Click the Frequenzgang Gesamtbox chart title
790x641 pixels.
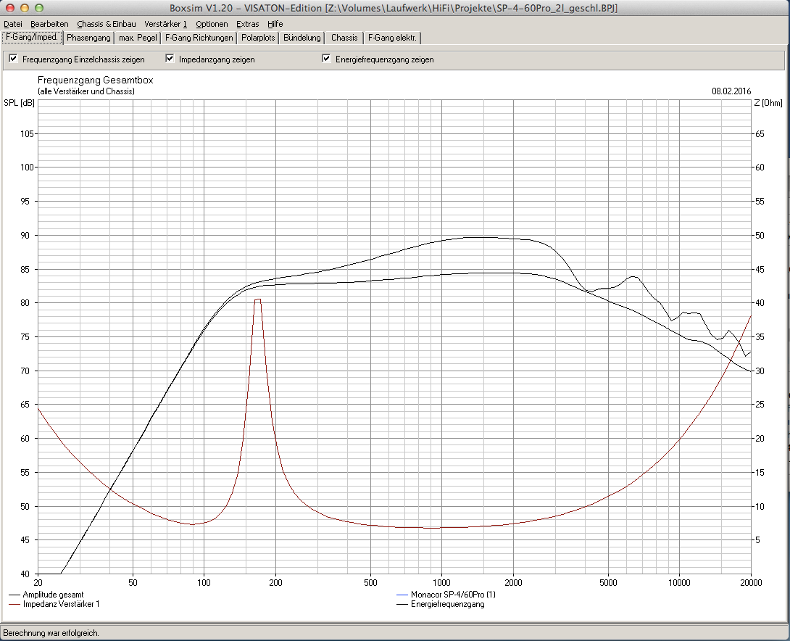point(95,80)
